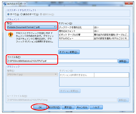Select the ピボット テーブルの層 option row

coord(94,35)
